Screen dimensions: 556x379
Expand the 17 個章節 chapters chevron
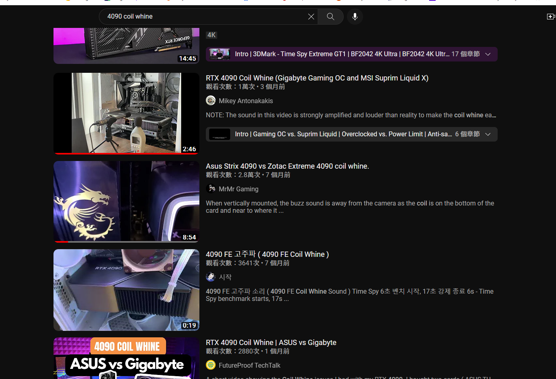tap(488, 54)
